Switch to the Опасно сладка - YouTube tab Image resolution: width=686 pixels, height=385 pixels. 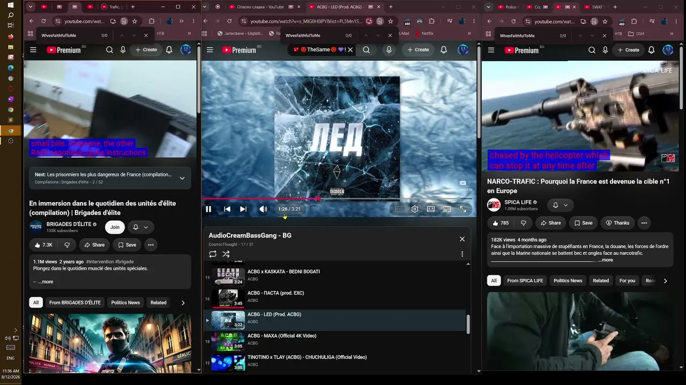tap(261, 7)
